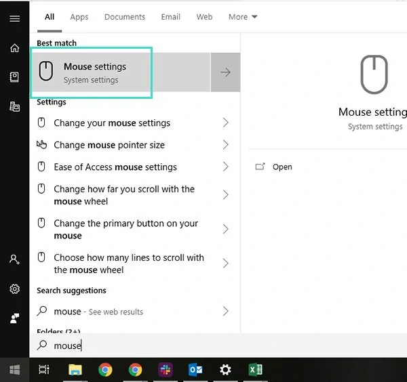Open the More dropdown
Screen dimensions: 407x382
[243, 17]
